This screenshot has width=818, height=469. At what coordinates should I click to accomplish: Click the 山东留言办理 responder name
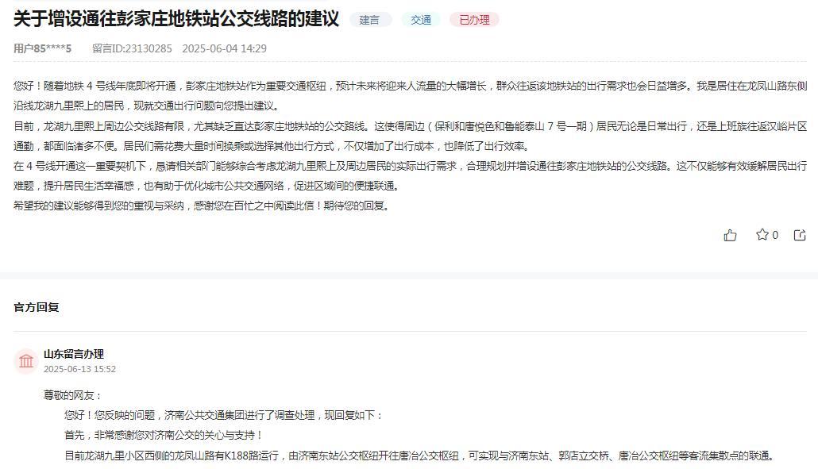(x=74, y=354)
